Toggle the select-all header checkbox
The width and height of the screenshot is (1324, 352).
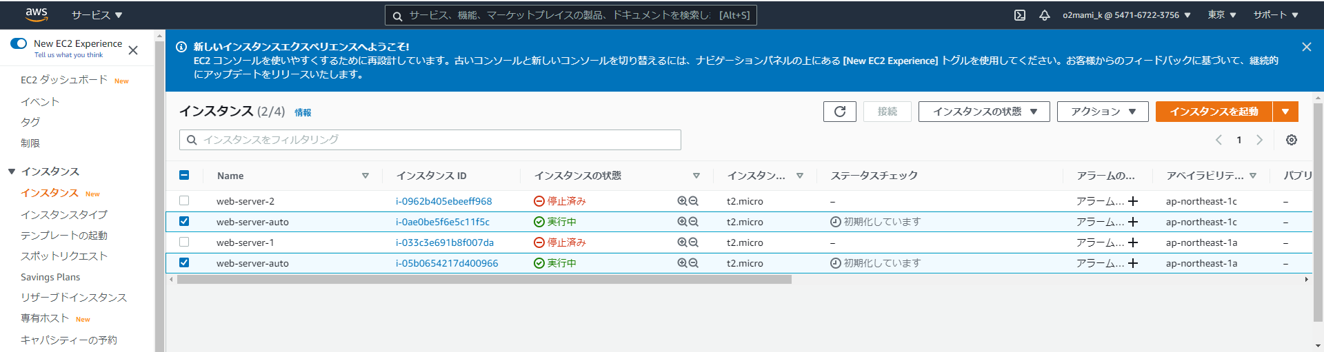tap(184, 175)
